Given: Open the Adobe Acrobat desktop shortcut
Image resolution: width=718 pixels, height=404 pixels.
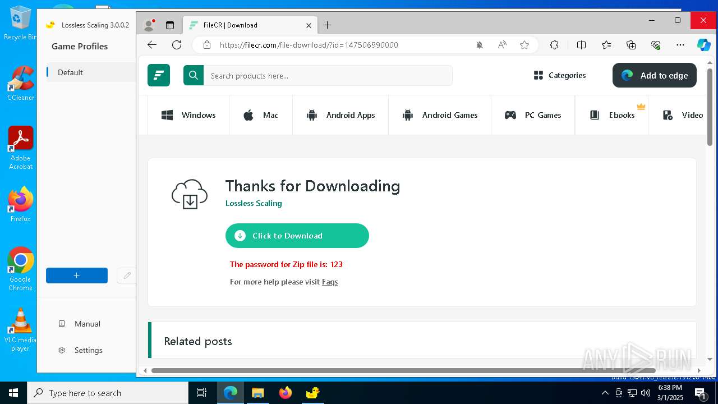Looking at the screenshot, I should click(21, 148).
